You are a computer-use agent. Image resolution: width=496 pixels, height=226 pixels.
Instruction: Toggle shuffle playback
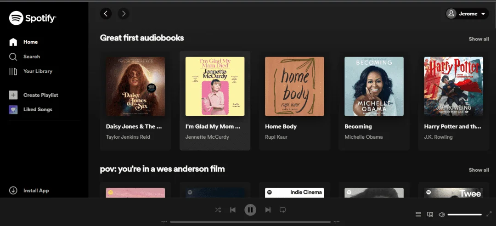point(218,209)
